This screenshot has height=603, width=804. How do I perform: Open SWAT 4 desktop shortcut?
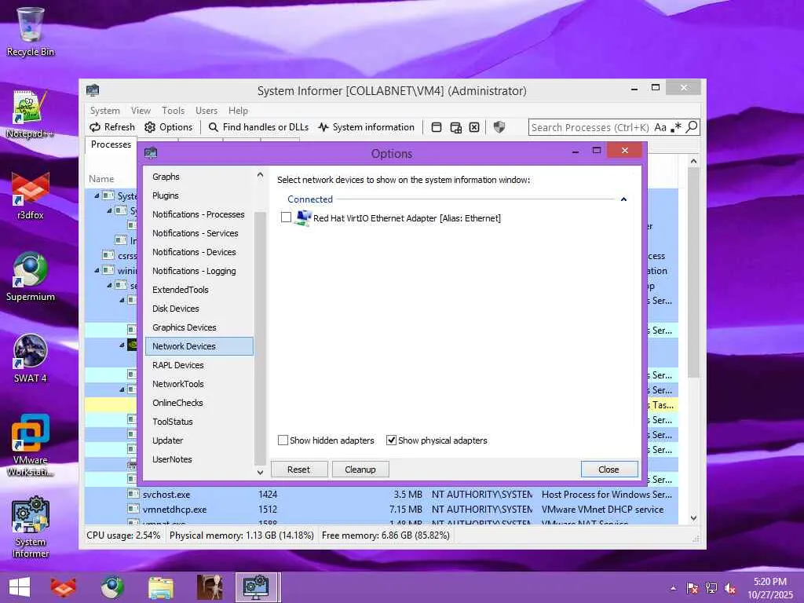point(31,359)
